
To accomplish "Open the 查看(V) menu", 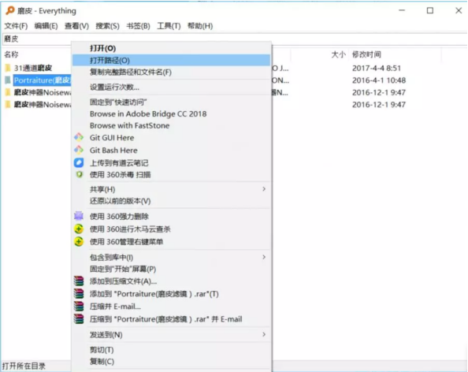I will 76,26.
